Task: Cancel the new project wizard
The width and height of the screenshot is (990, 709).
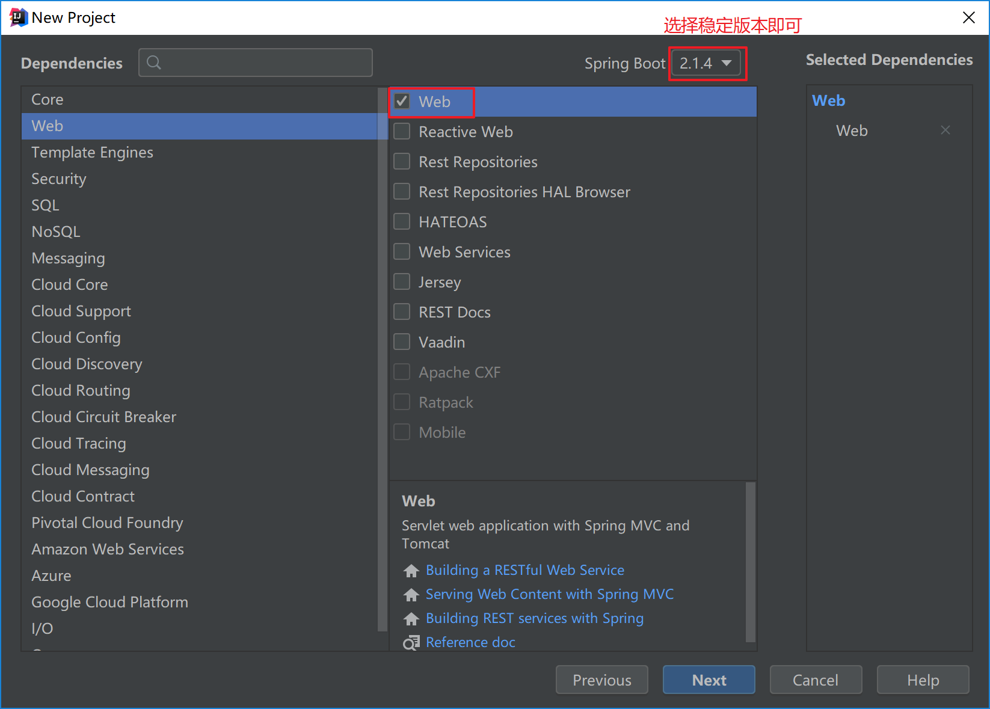Action: (816, 680)
